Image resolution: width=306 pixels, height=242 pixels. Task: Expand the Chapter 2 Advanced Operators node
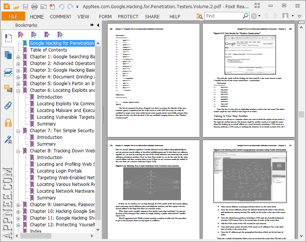click(x=18, y=64)
